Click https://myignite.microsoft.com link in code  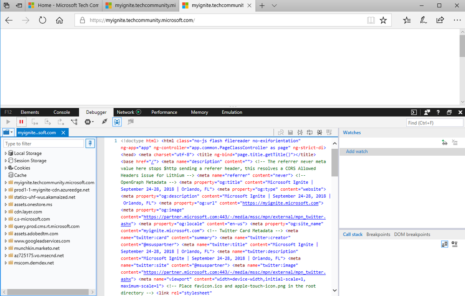280,203
